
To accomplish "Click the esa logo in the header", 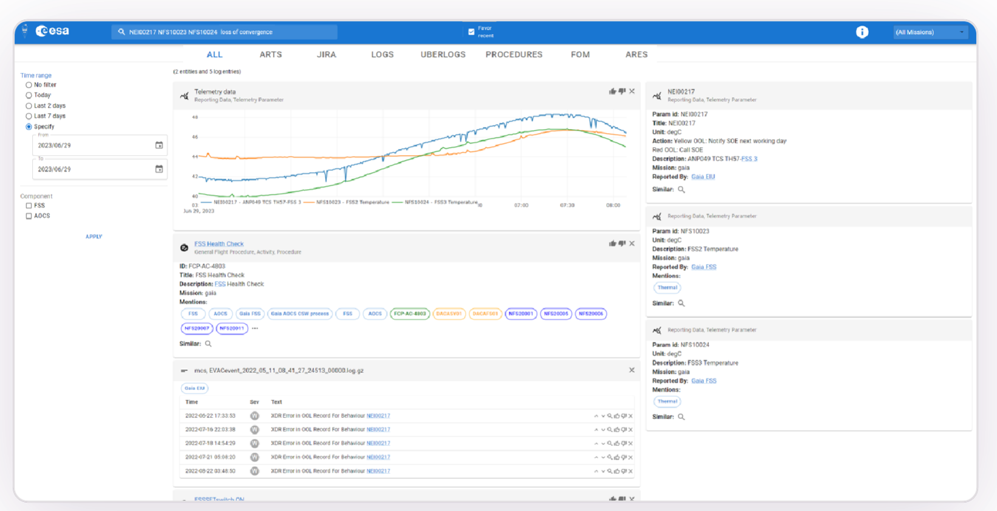I will point(52,31).
